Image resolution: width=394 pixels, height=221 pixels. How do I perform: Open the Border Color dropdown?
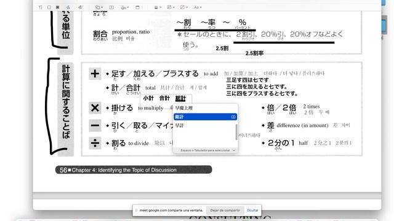point(171,7)
